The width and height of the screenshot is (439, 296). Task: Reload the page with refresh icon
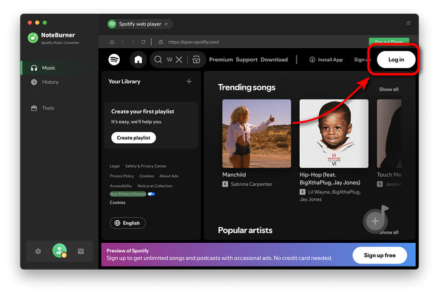tap(143, 42)
